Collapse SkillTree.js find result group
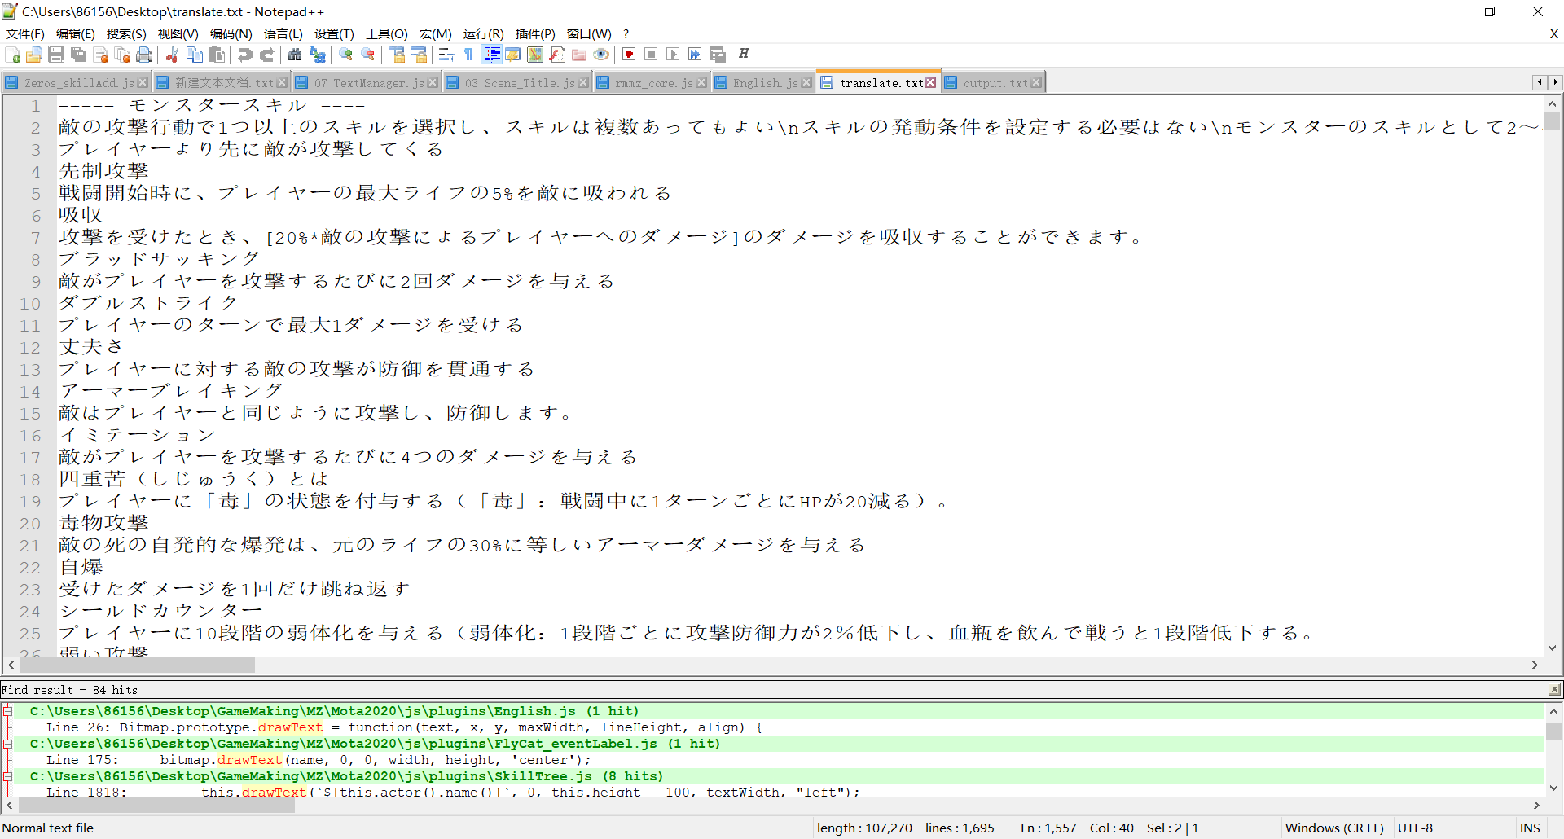Screen dimensions: 1564x839 7,776
